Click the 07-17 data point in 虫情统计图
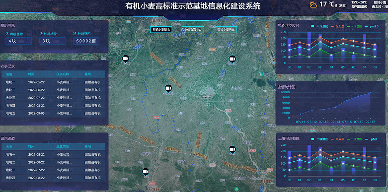388x192 pixels. coord(370,93)
